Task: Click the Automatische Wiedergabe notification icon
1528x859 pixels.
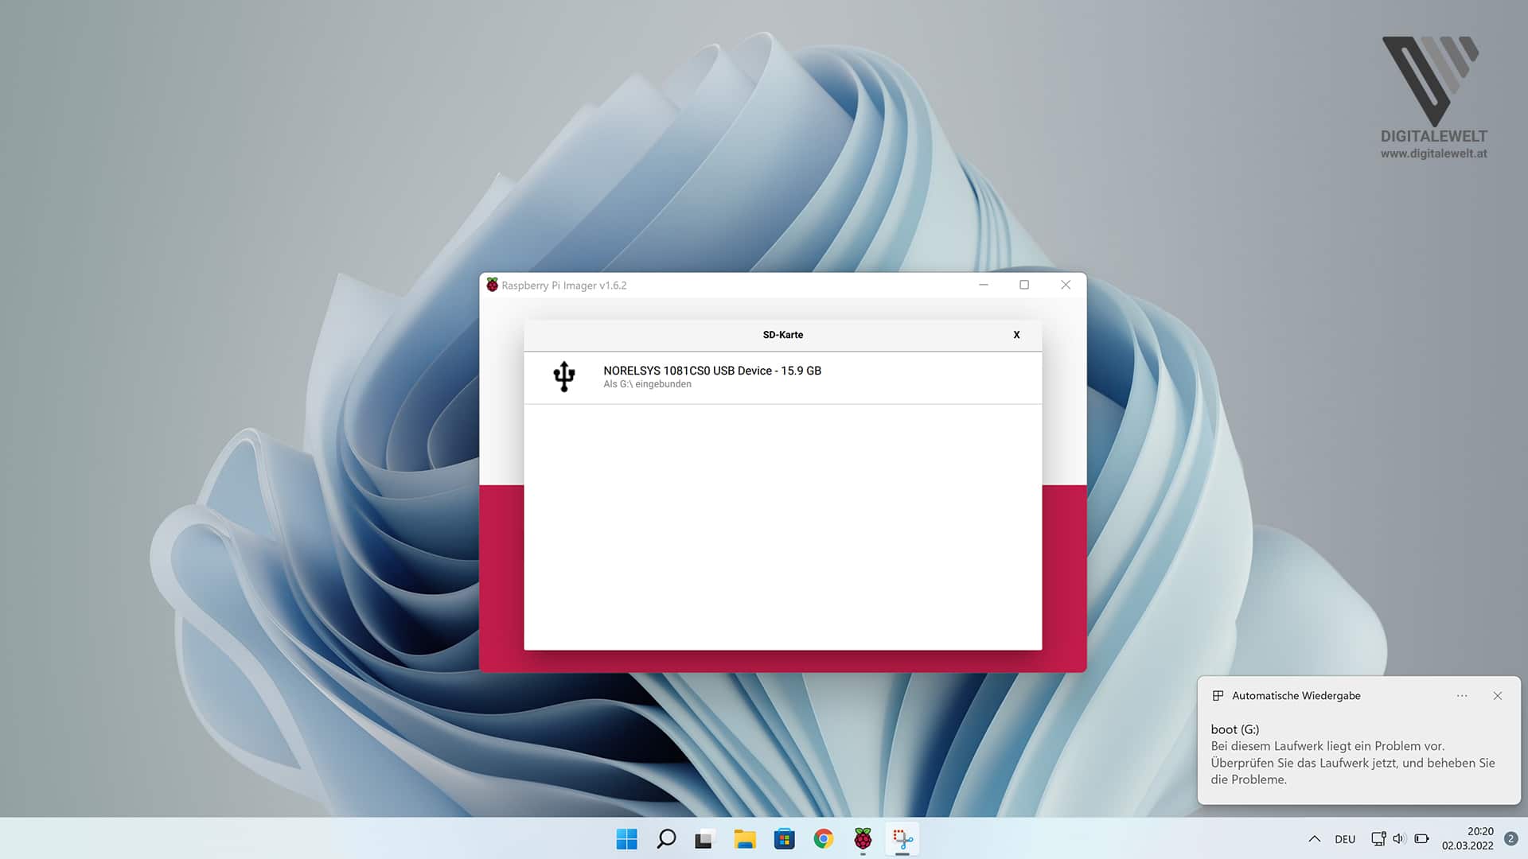Action: 1218,696
